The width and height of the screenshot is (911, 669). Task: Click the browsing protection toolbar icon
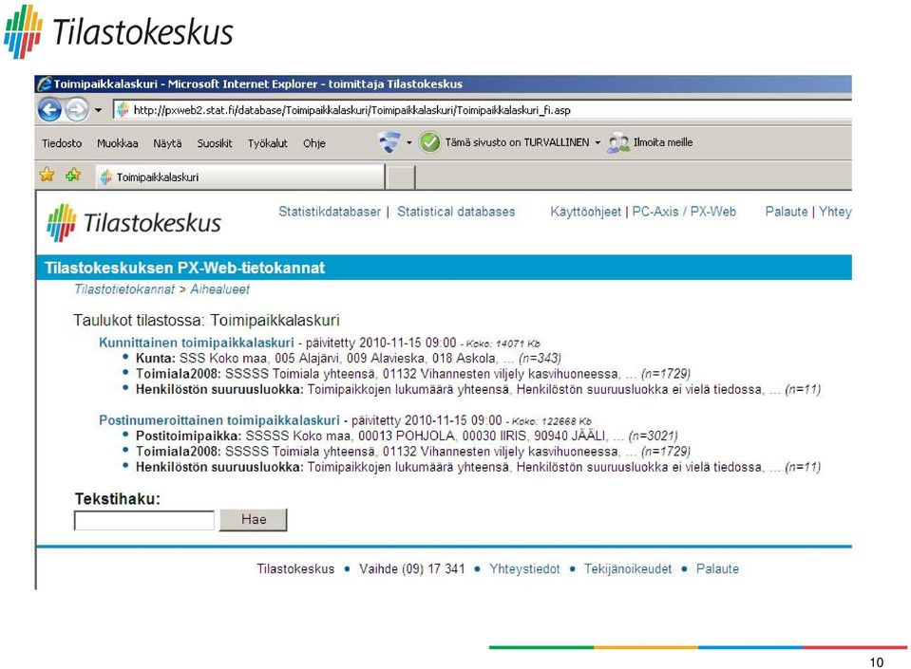pyautogui.click(x=389, y=141)
